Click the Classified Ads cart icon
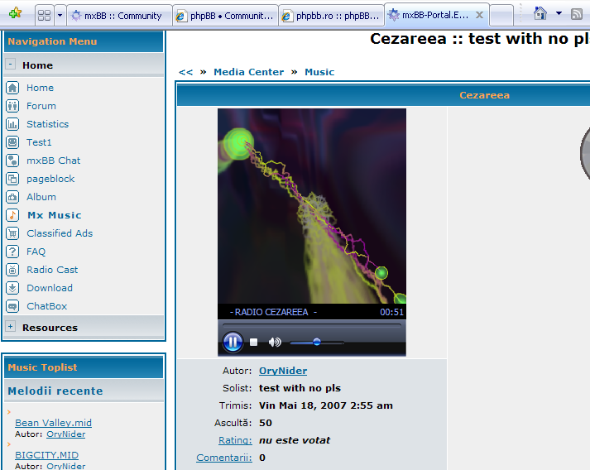Image resolution: width=590 pixels, height=470 pixels. pyautogui.click(x=12, y=233)
